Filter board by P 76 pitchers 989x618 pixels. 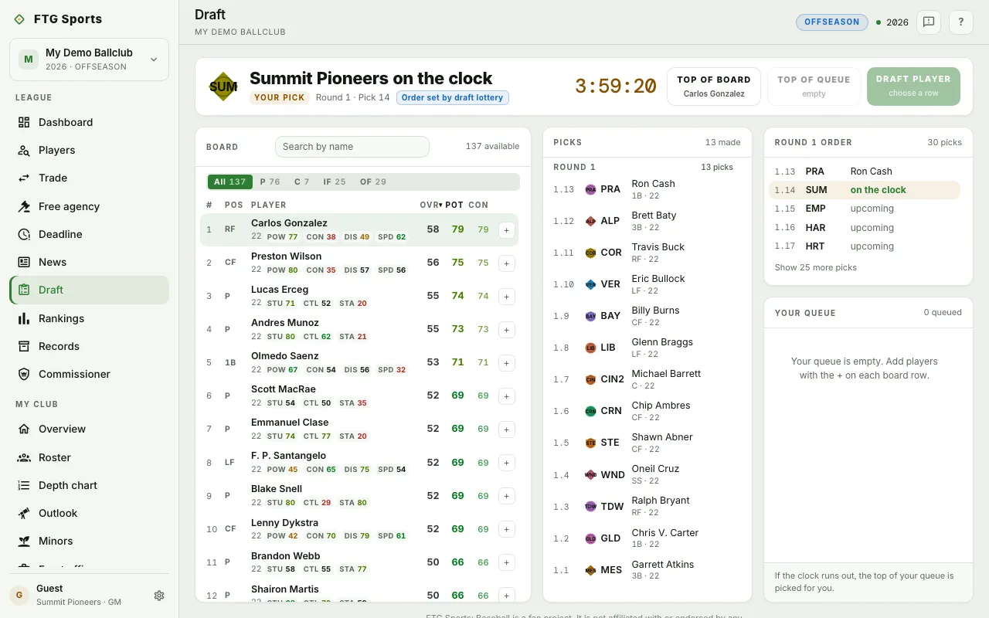pyautogui.click(x=270, y=182)
